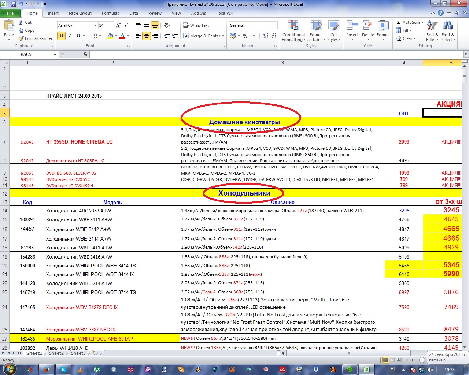The height and width of the screenshot is (375, 469).
Task: Expand the Name Box dropdown arrow
Action: tap(55, 54)
